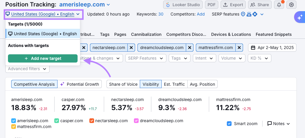Click the purple AI sparkle icon
This screenshot has width=305, height=138.
300,18
